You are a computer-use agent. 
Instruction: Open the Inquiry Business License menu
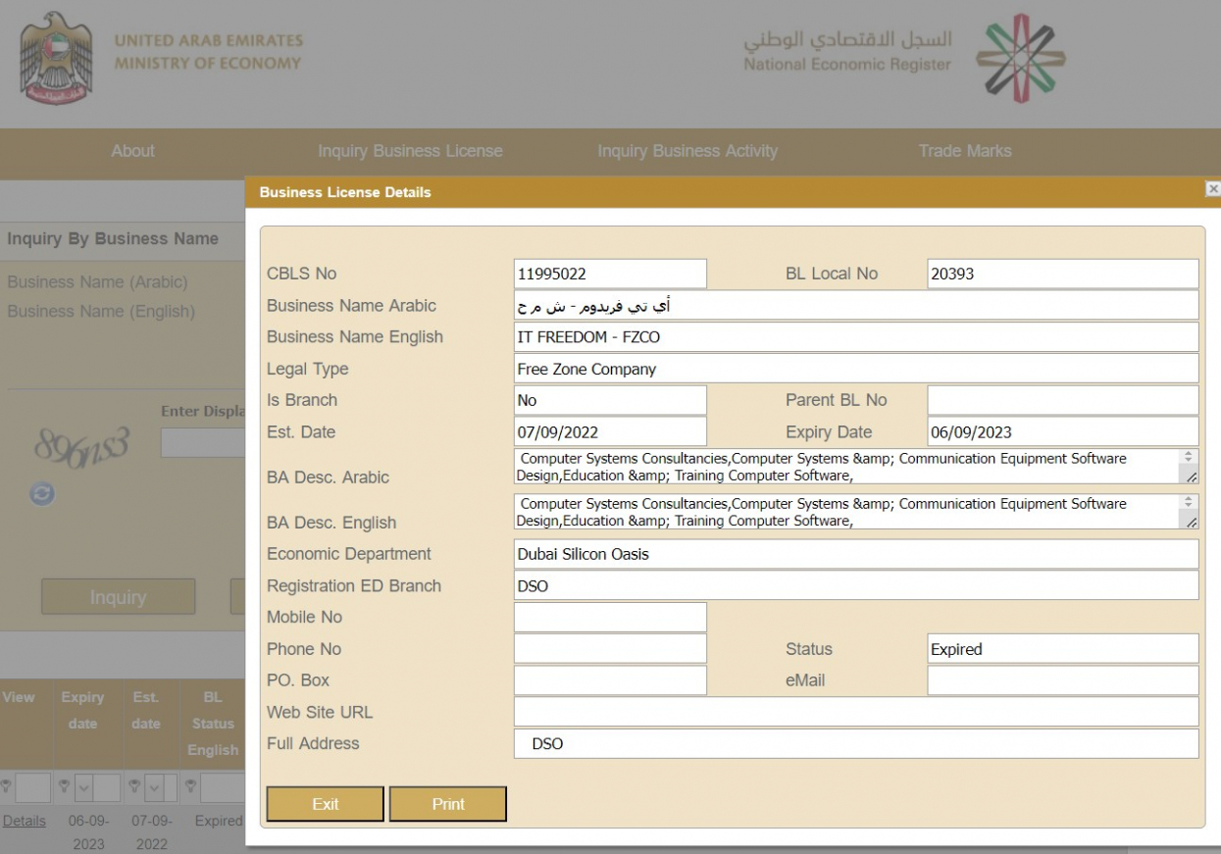click(x=410, y=151)
